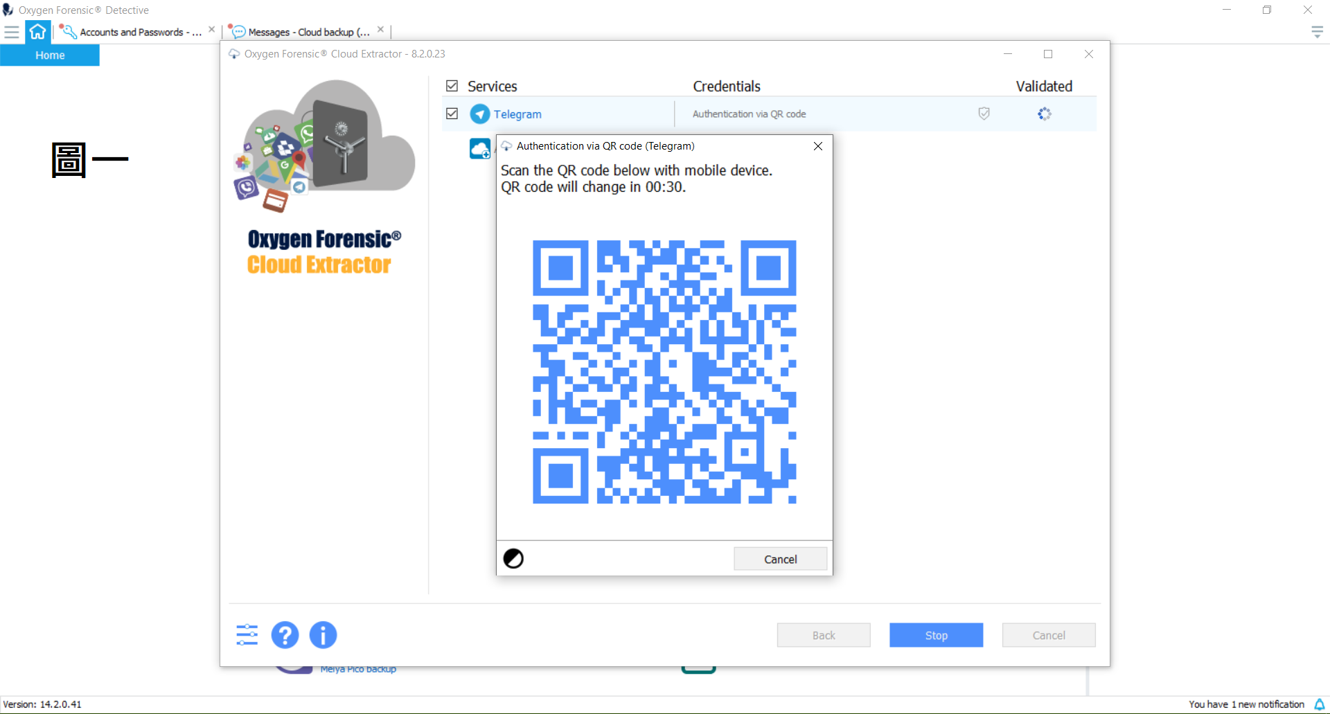Click the Cancel button in Cloud Extractor footer
The height and width of the screenshot is (714, 1330).
coord(1049,635)
